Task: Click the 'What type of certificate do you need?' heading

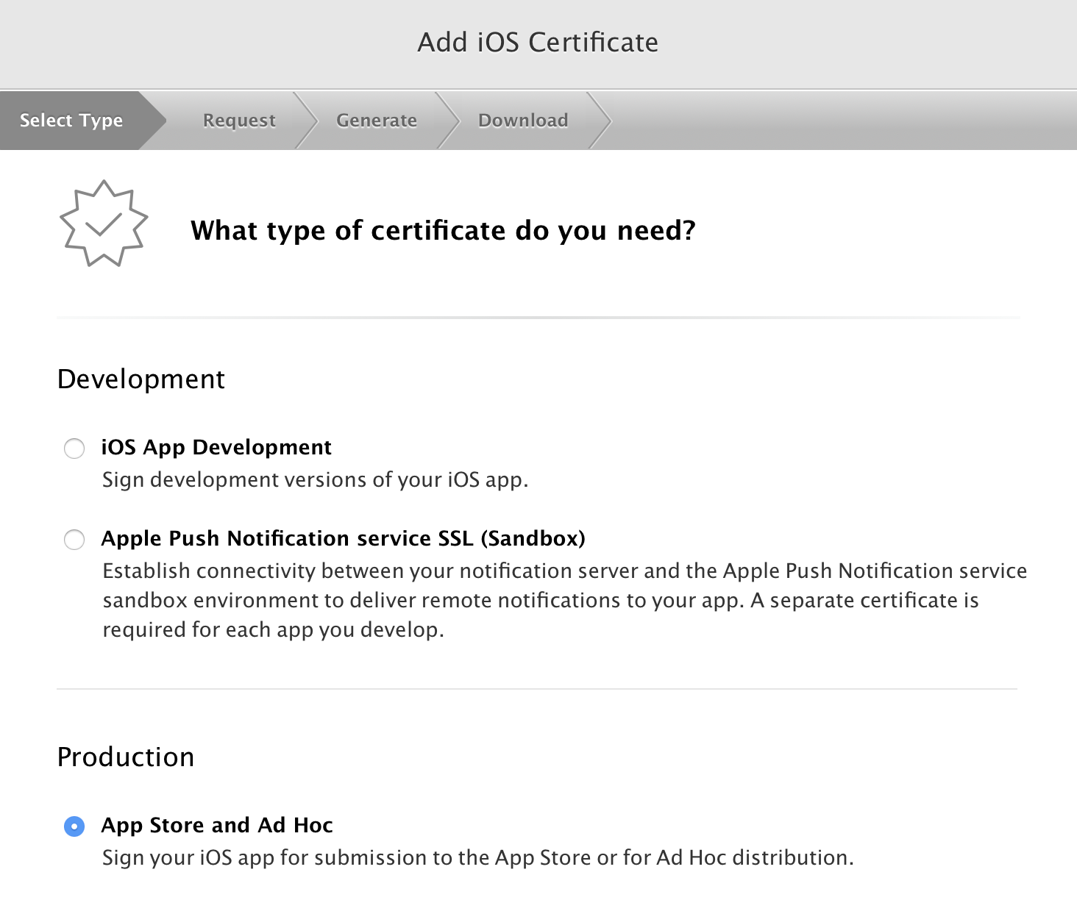Action: pyautogui.click(x=443, y=231)
